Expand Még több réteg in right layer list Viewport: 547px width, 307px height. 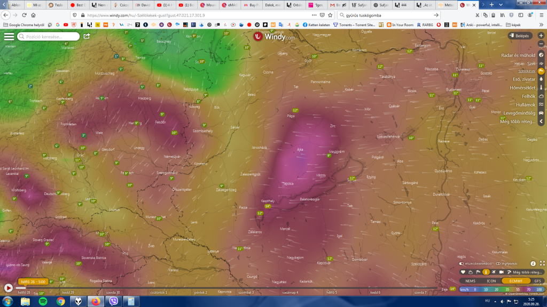(517, 122)
